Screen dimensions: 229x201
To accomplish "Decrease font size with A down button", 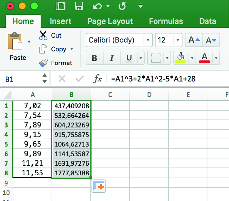I will [x=211, y=40].
